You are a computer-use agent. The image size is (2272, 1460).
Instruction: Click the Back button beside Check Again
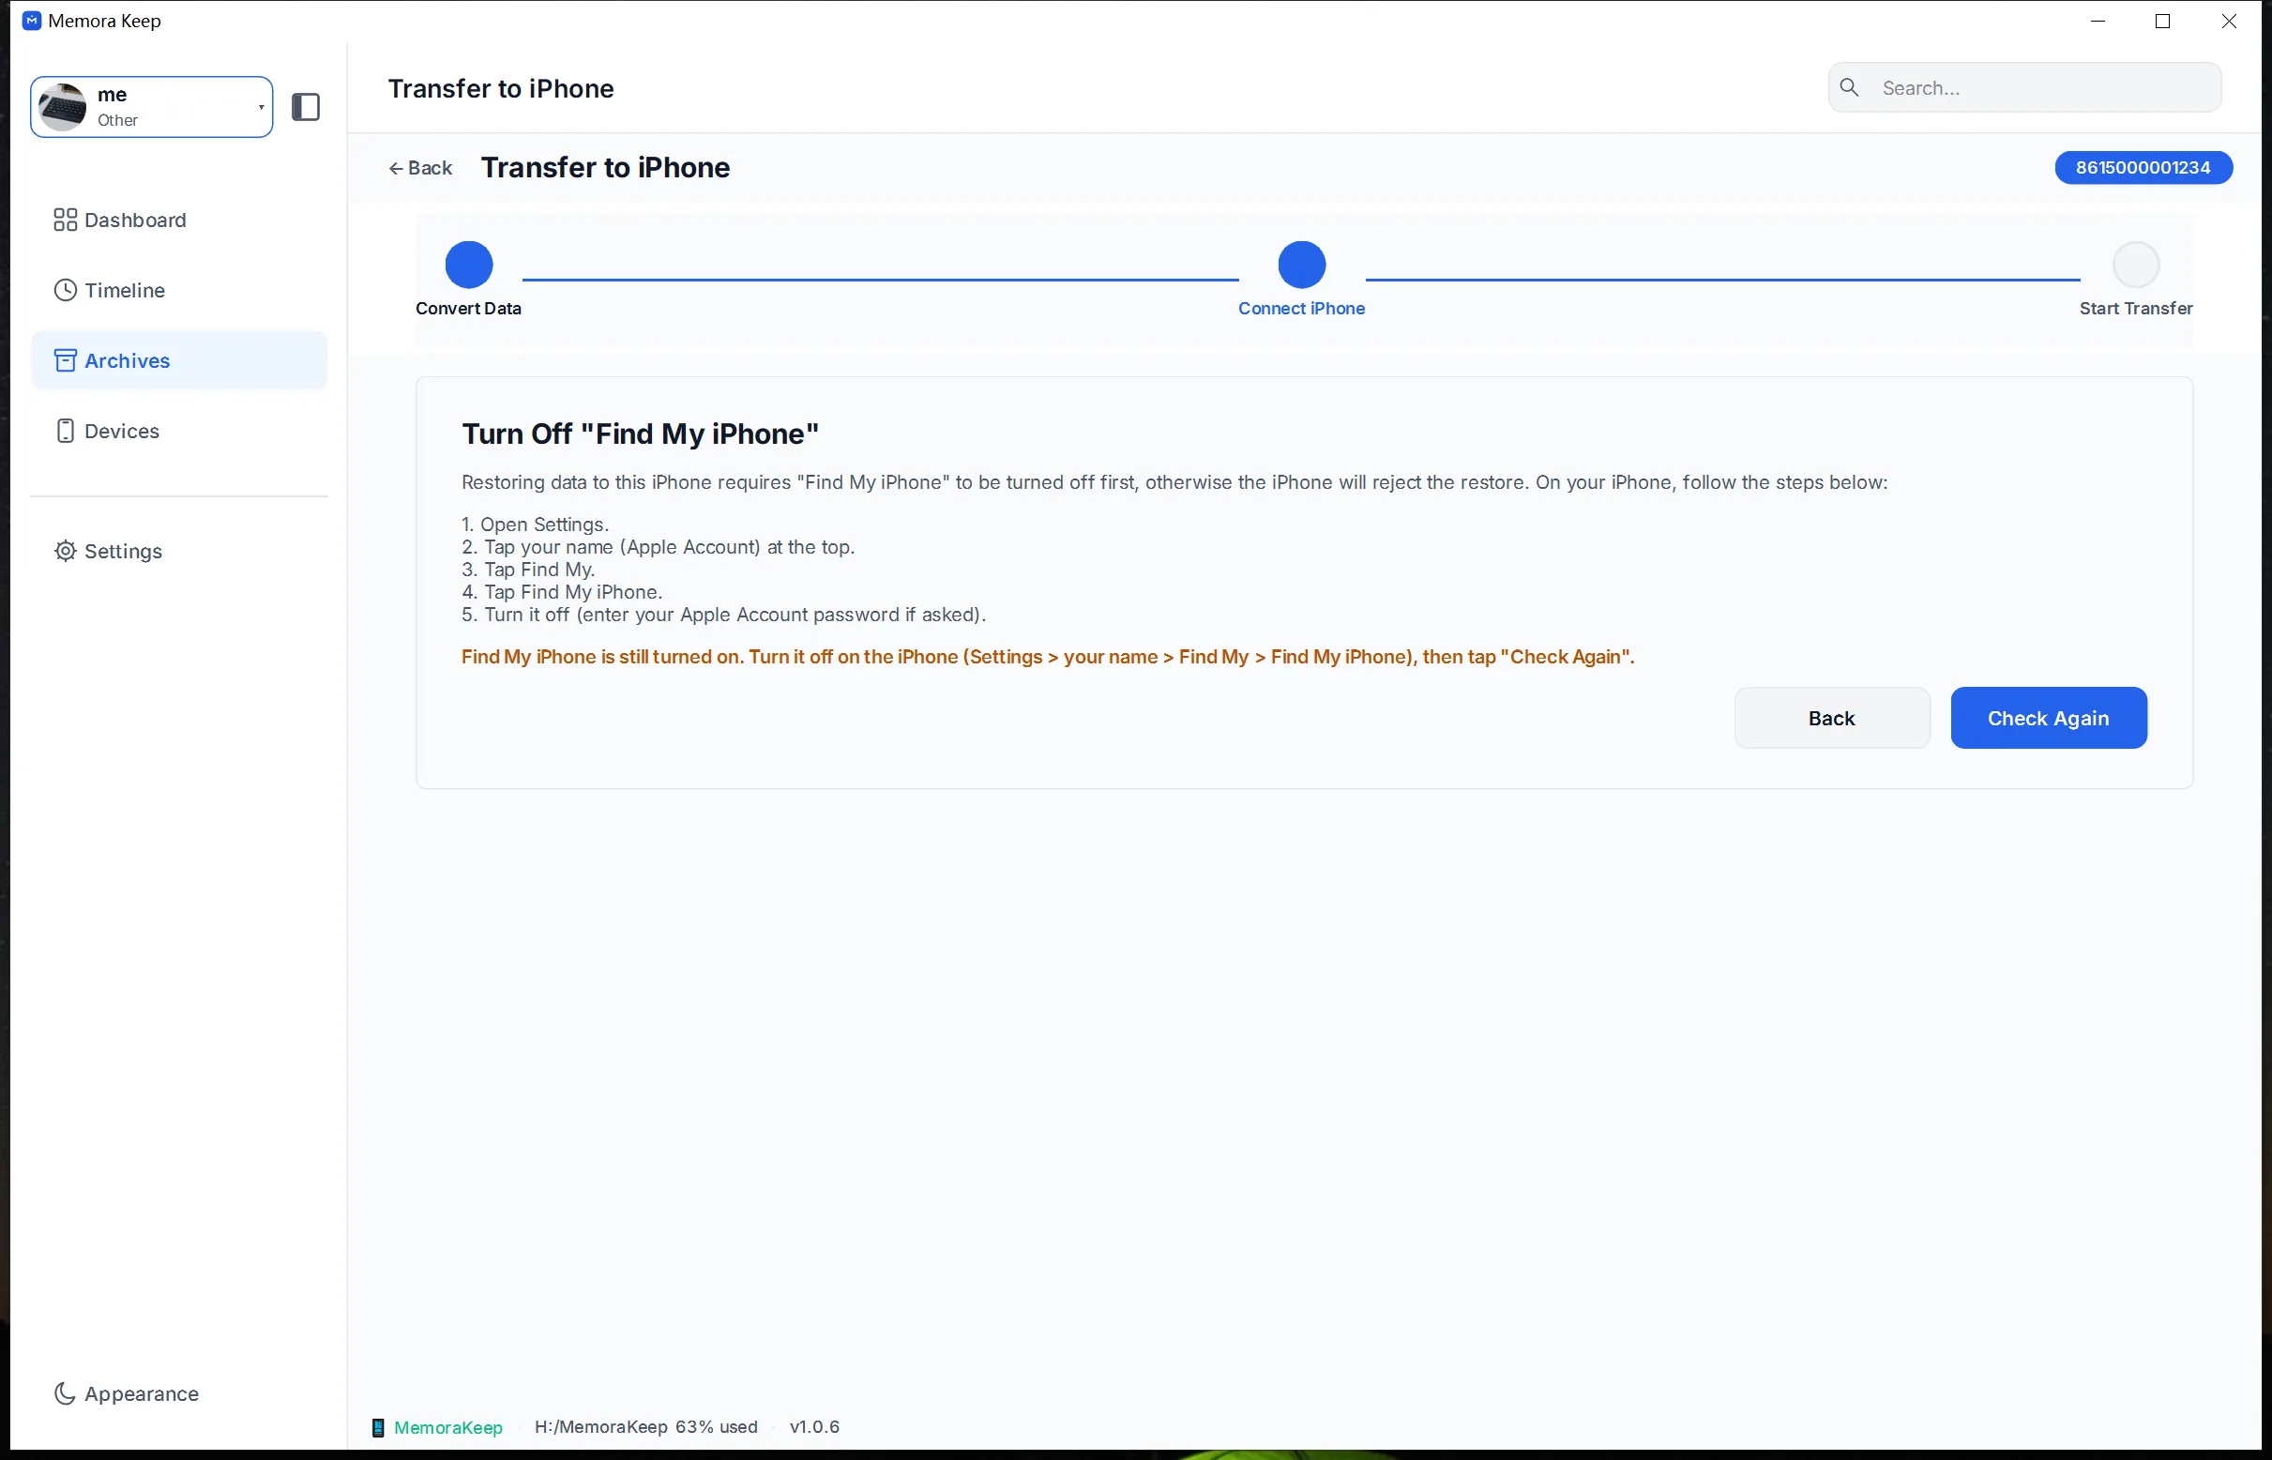click(x=1830, y=718)
